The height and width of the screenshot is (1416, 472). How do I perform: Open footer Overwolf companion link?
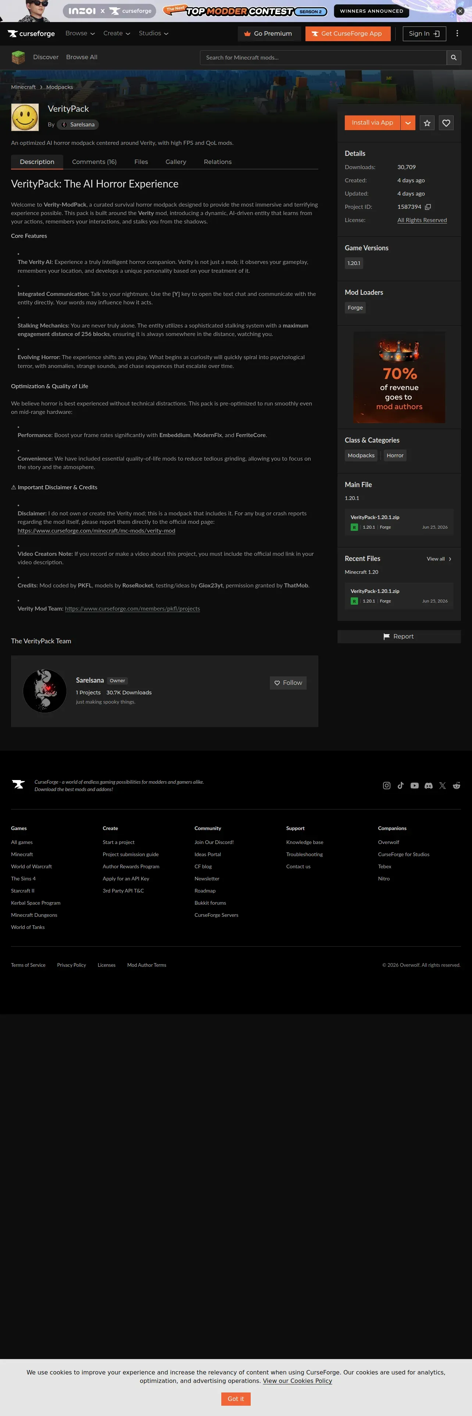[389, 842]
